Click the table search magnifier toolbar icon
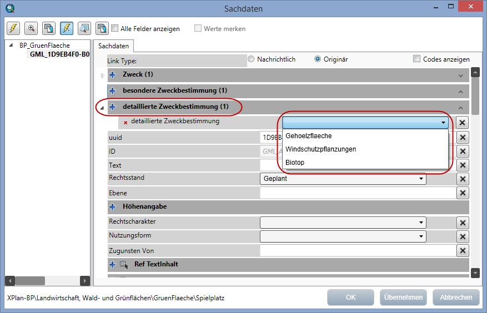This screenshot has height=313, width=487. coord(84,28)
